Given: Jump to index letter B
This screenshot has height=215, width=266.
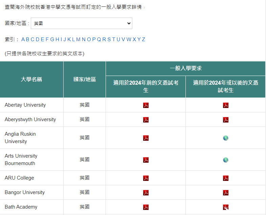Looking at the screenshot, I should point(27,39).
